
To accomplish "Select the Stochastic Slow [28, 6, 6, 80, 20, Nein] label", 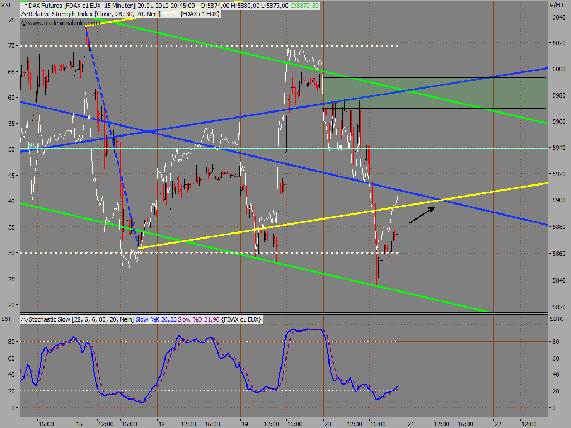I will [81, 319].
